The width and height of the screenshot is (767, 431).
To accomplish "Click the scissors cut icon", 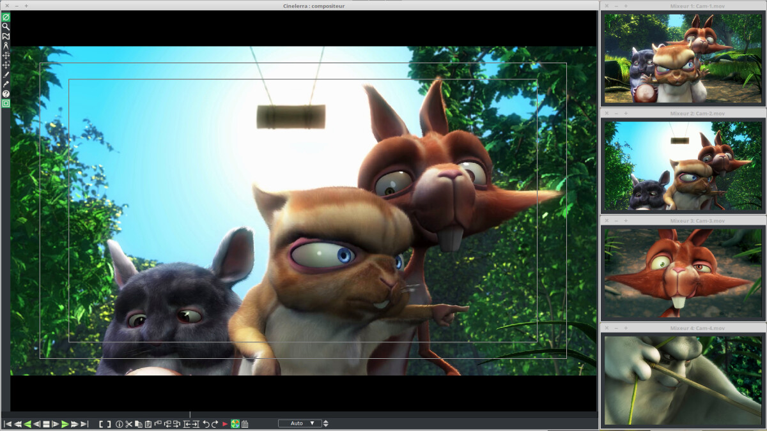I will point(128,423).
